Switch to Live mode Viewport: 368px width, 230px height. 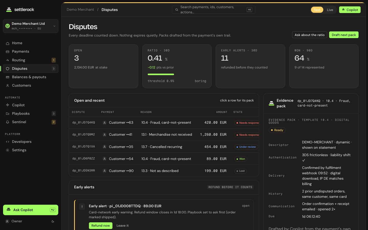pyautogui.click(x=330, y=10)
